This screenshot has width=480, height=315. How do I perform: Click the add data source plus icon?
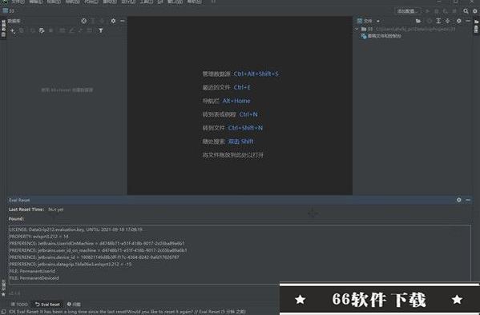tap(12, 30)
